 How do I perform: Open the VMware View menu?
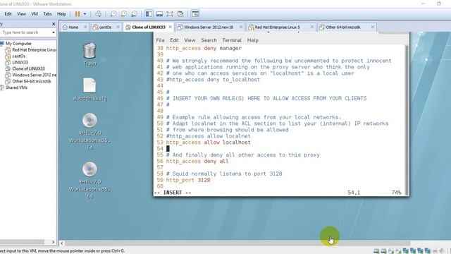click(21, 14)
